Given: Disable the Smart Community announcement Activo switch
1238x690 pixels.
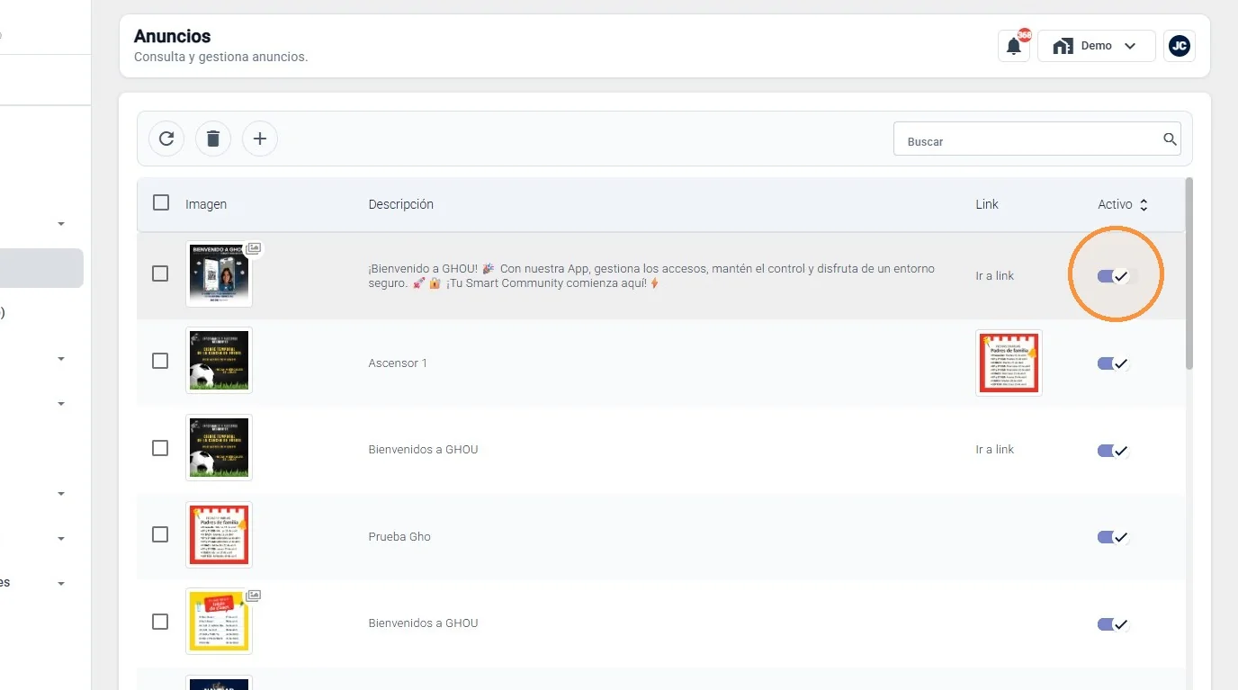Looking at the screenshot, I should [x=1113, y=276].
